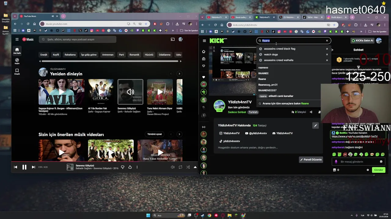Show next Yeniden dinleyin items arrow

point(179,74)
